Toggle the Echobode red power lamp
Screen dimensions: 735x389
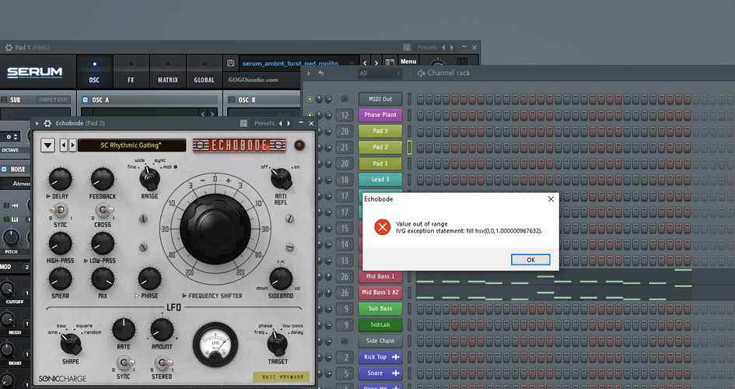pos(299,145)
